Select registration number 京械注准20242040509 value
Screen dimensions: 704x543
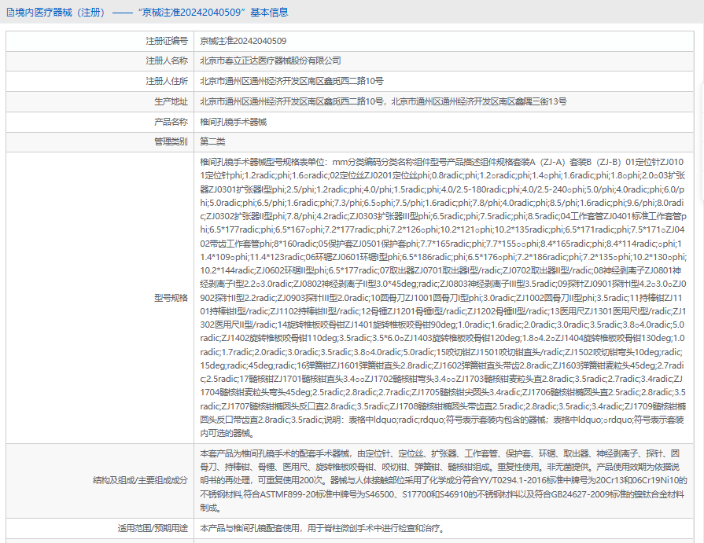coord(243,41)
